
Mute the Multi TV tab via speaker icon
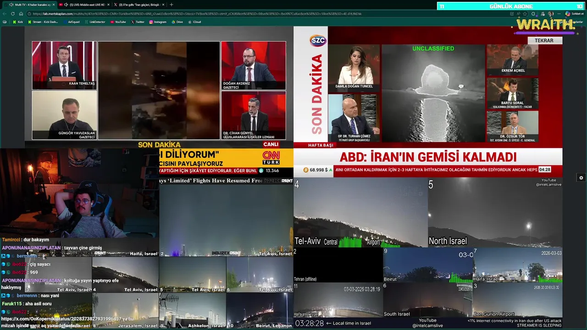[x=11, y=5]
